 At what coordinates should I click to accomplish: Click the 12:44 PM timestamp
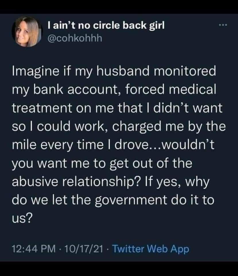(34, 249)
